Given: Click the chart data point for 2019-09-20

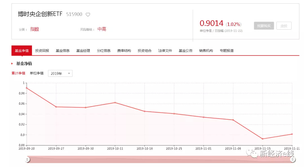Looking at the screenshot, I should 27,88.
